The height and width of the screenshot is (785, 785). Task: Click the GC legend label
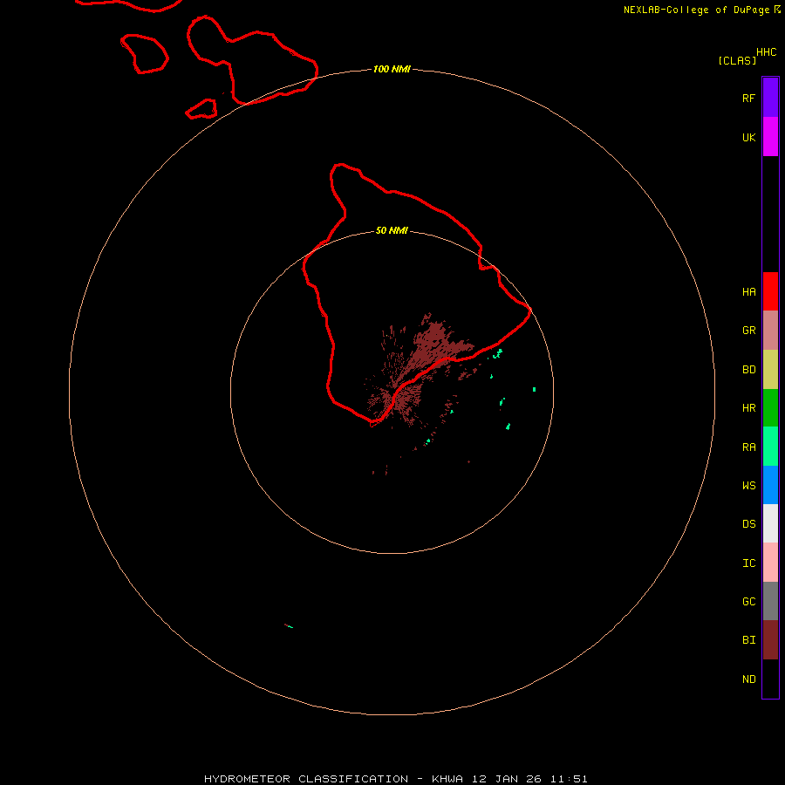click(748, 601)
